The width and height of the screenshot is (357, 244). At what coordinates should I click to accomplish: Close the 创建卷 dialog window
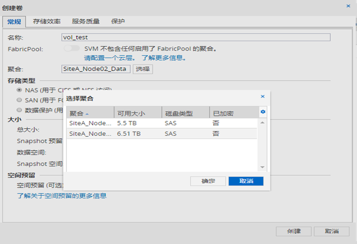coord(348,6)
